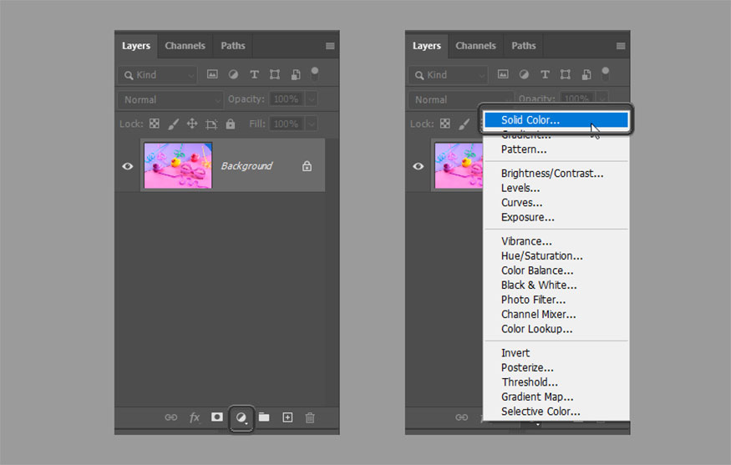Filter shape layers in right panel
Image resolution: width=731 pixels, height=465 pixels.
coord(566,74)
